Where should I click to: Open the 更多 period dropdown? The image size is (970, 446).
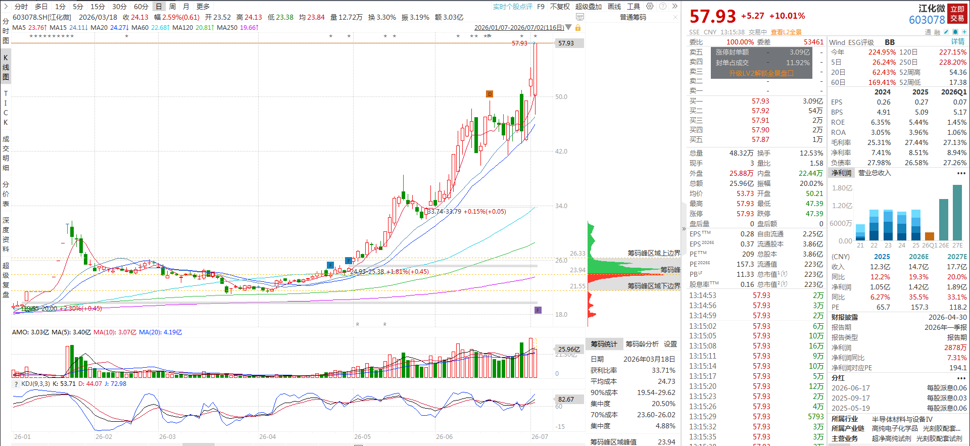coord(203,6)
